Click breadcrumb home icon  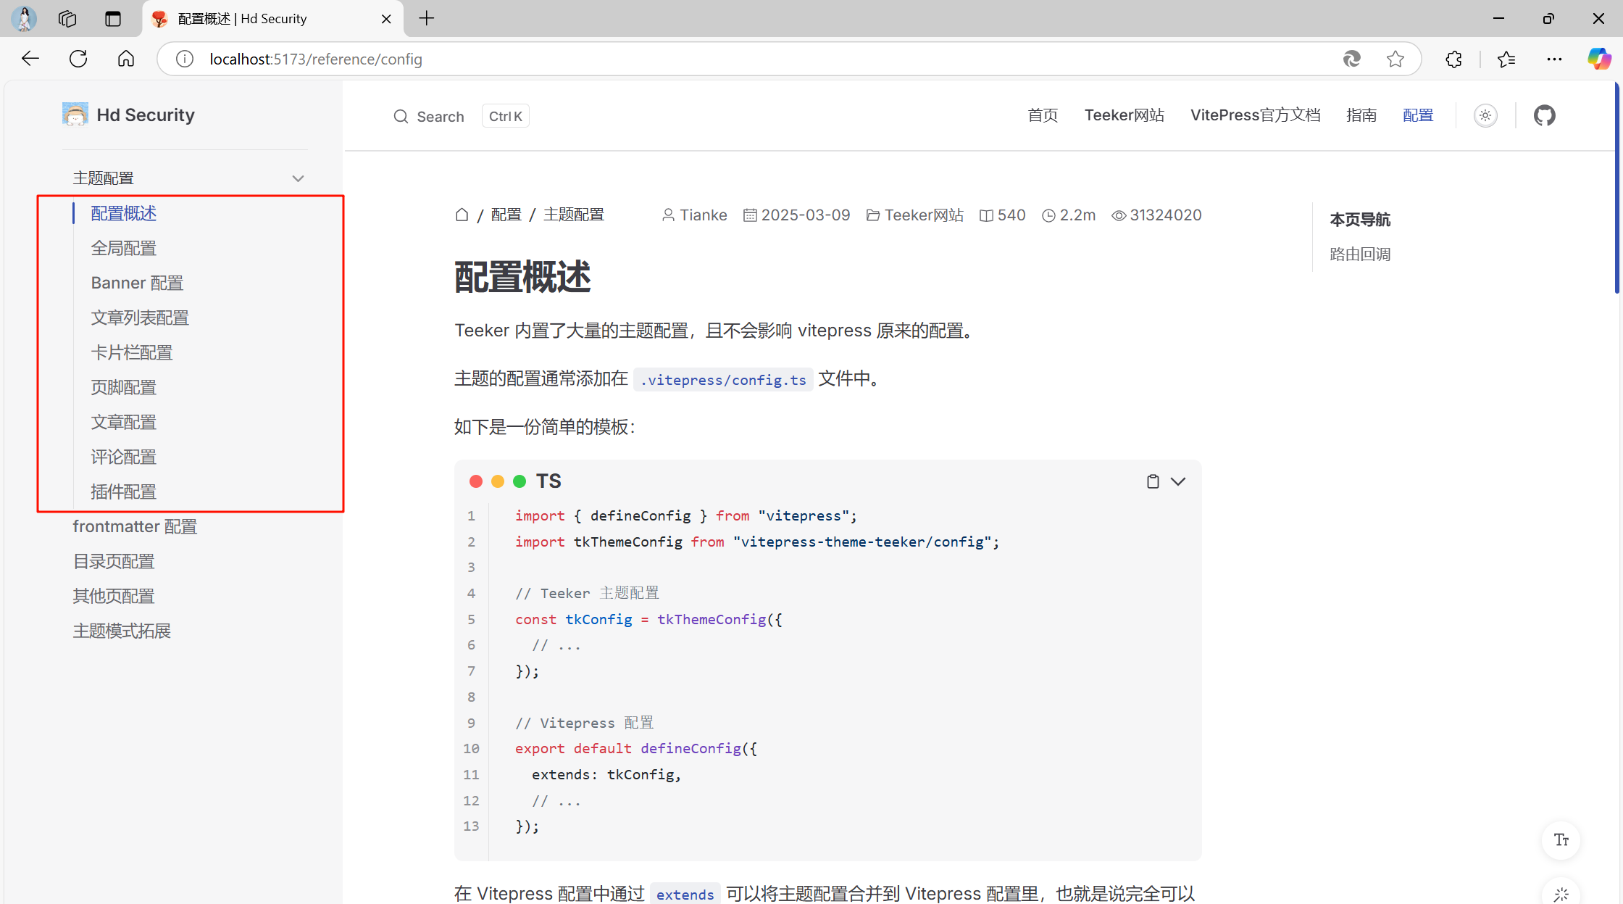tap(462, 215)
